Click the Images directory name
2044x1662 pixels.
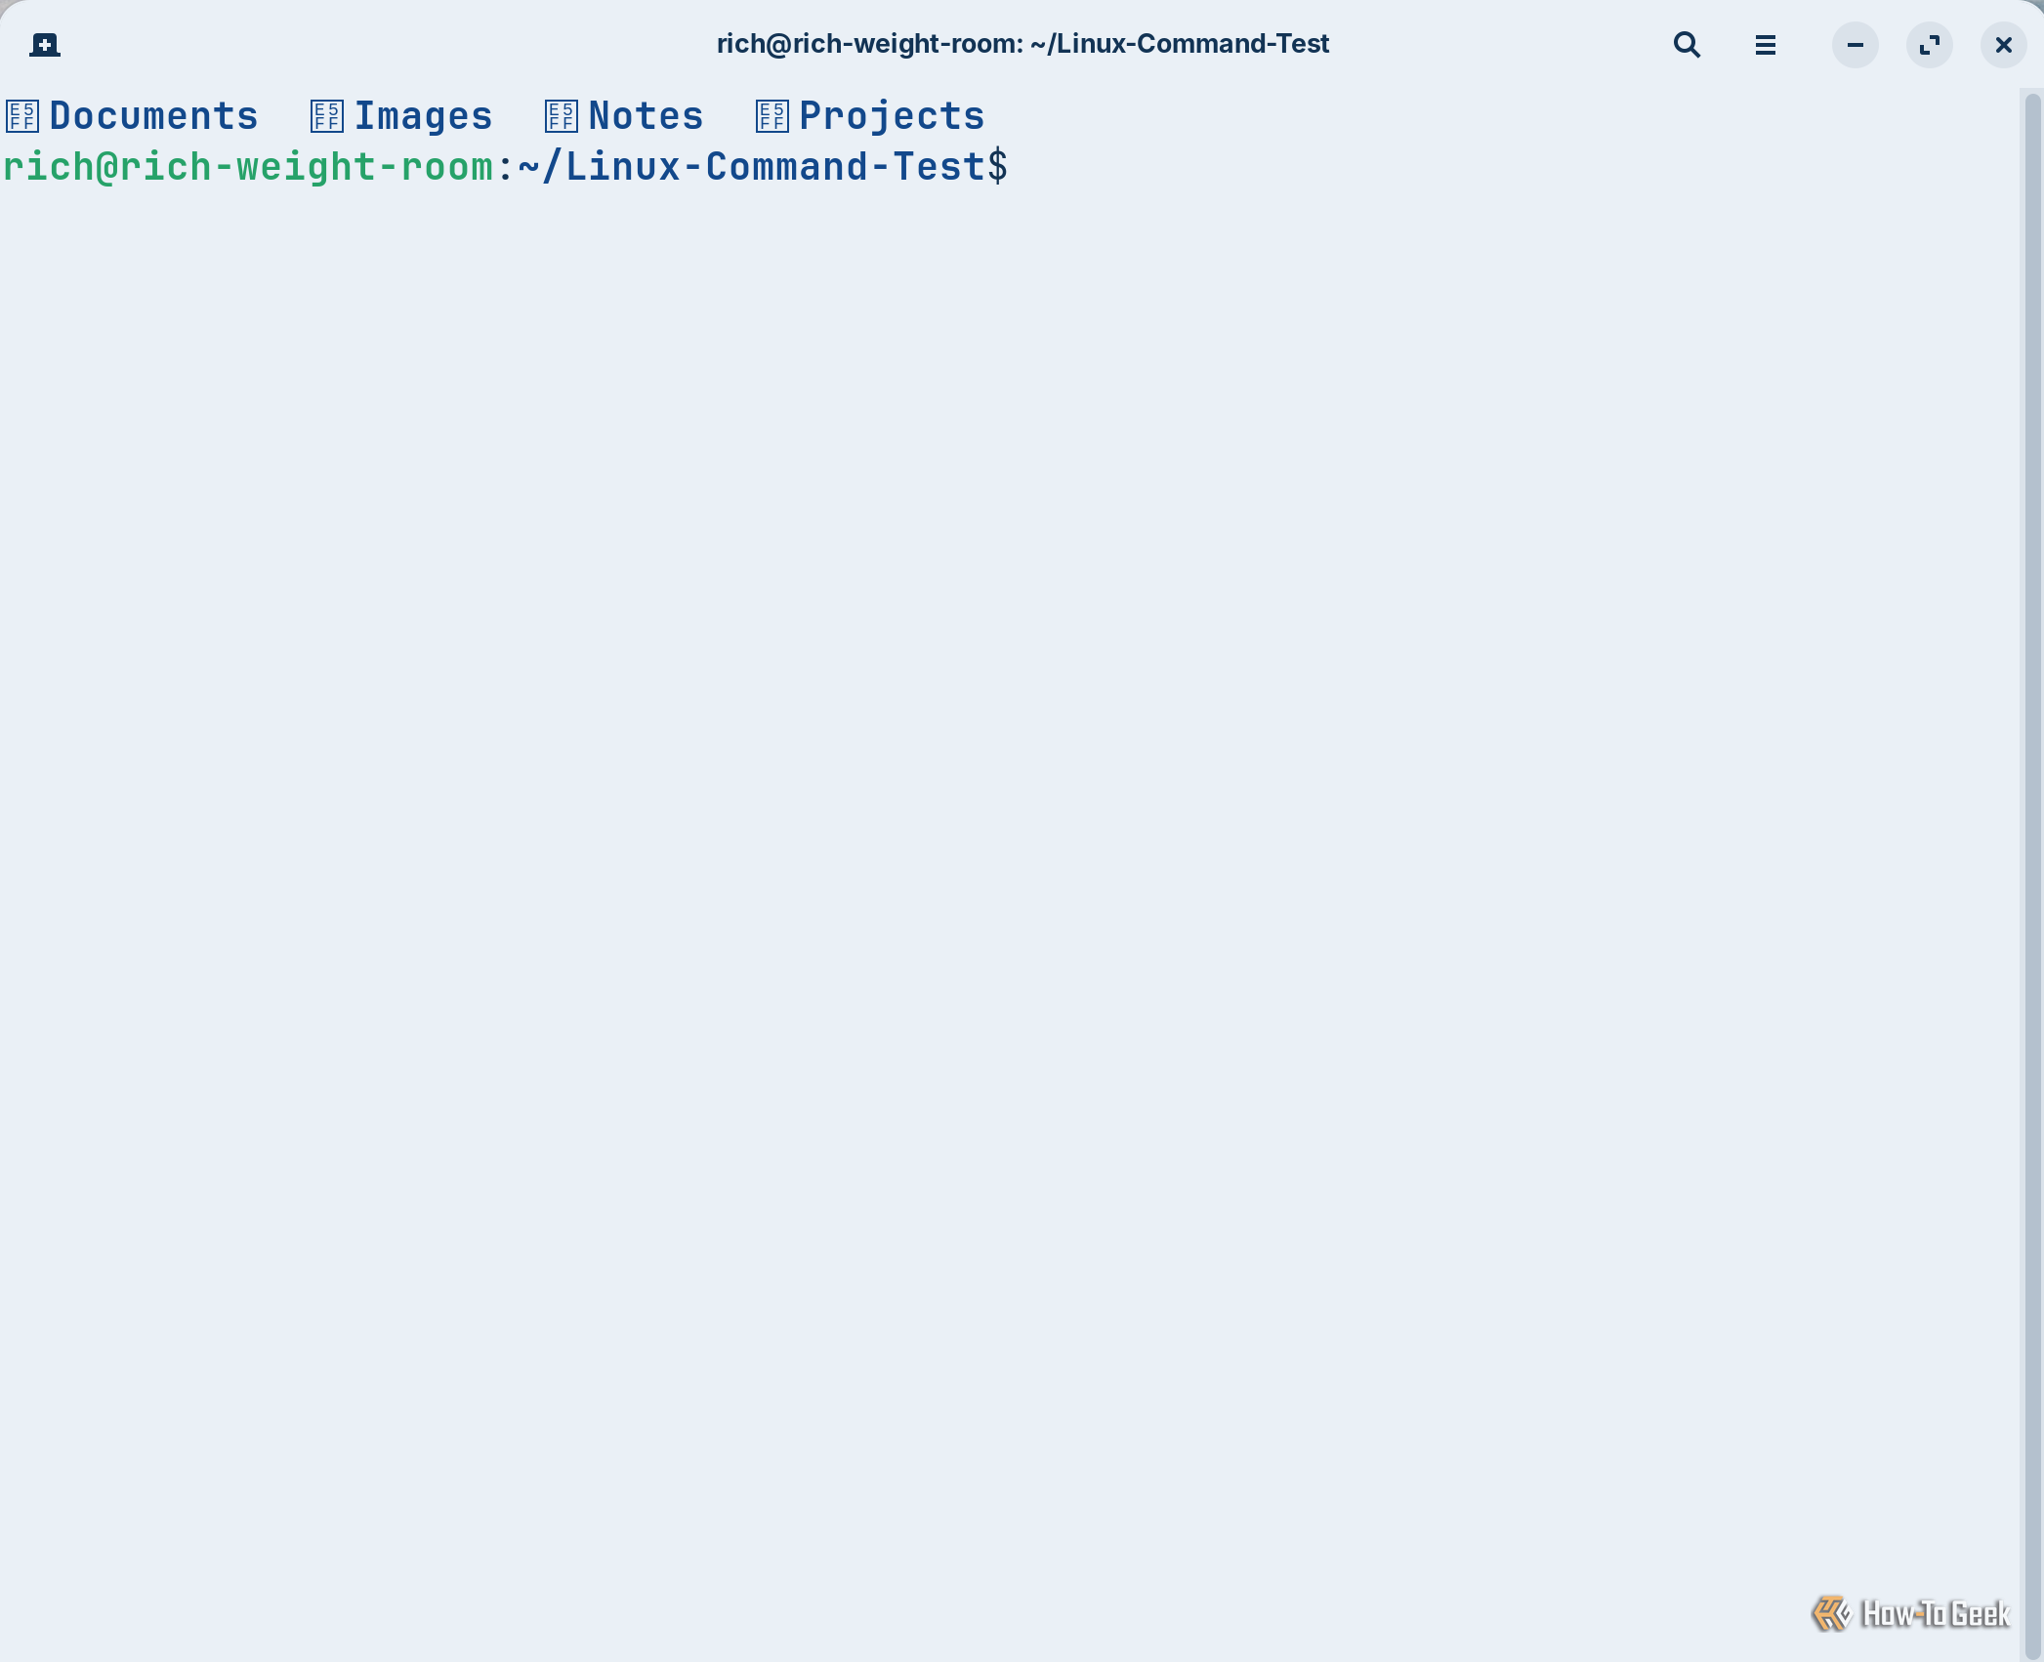click(x=423, y=116)
